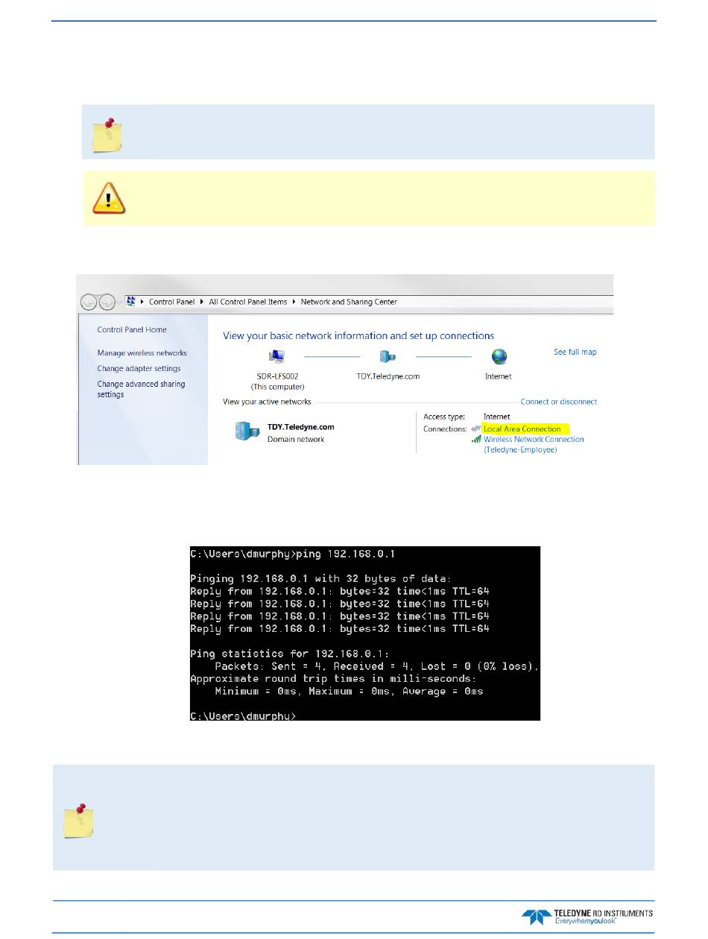Click the See full map link

coord(575,352)
